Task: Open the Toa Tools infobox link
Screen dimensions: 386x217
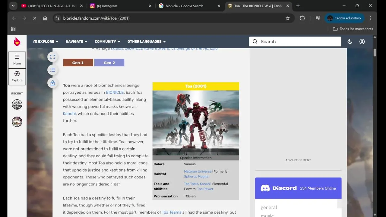Action: (x=191, y=184)
